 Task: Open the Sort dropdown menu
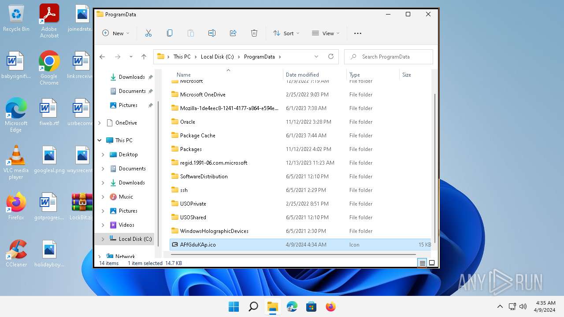[x=286, y=33]
